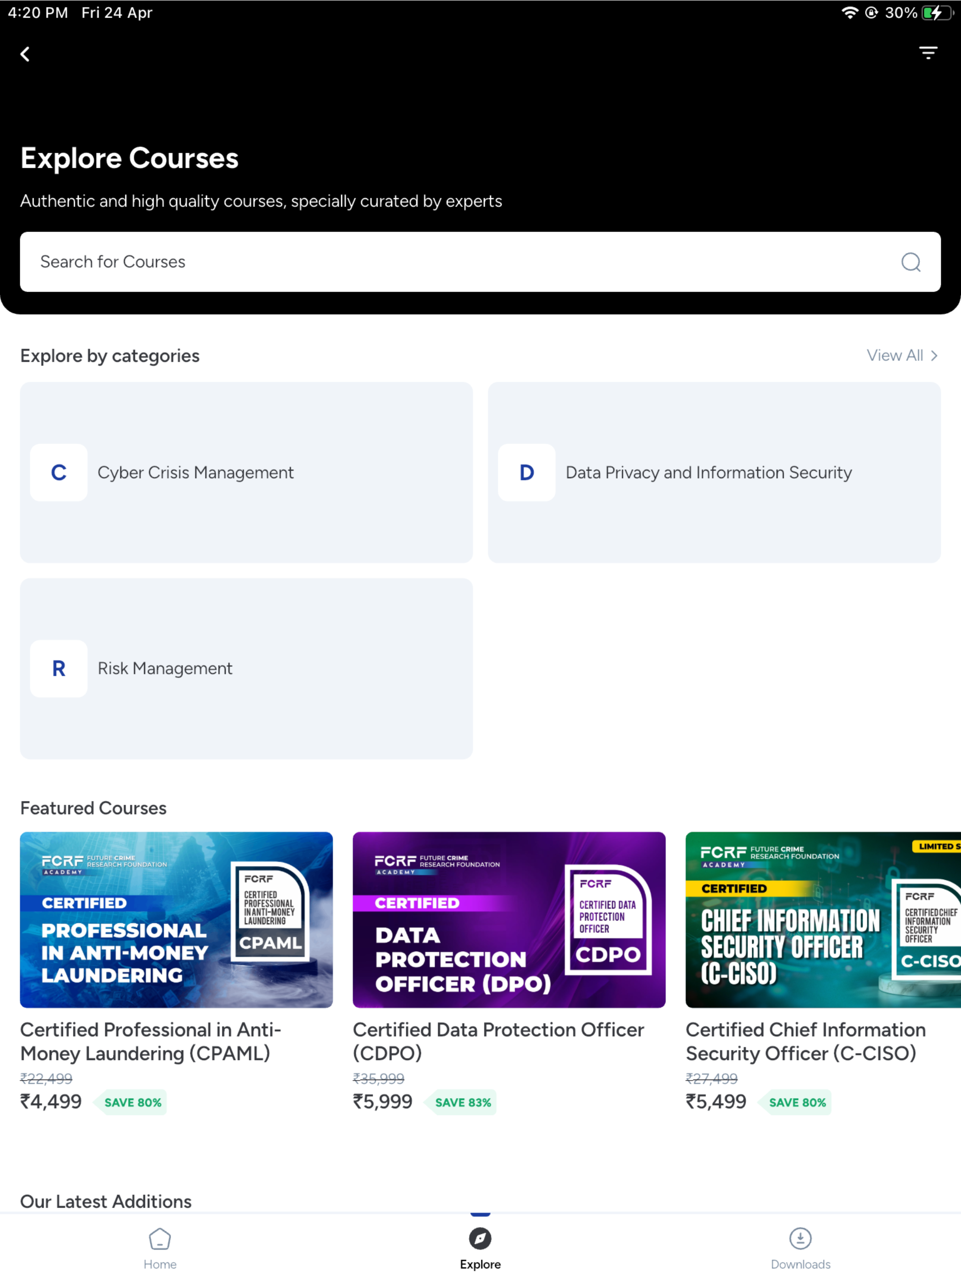Open Certified Professional in Anti-Money Laundering title

[151, 1041]
